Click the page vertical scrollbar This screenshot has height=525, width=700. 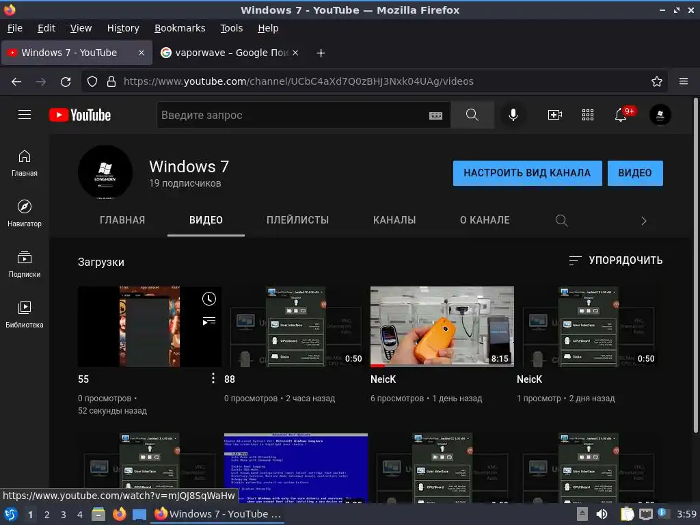(695, 265)
